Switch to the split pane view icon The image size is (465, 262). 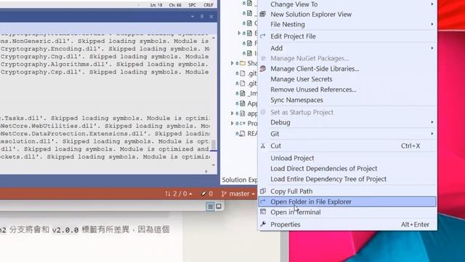click(x=219, y=206)
